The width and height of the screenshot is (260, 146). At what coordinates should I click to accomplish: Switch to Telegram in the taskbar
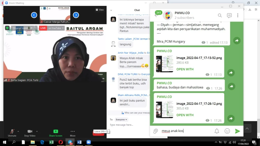70,142
